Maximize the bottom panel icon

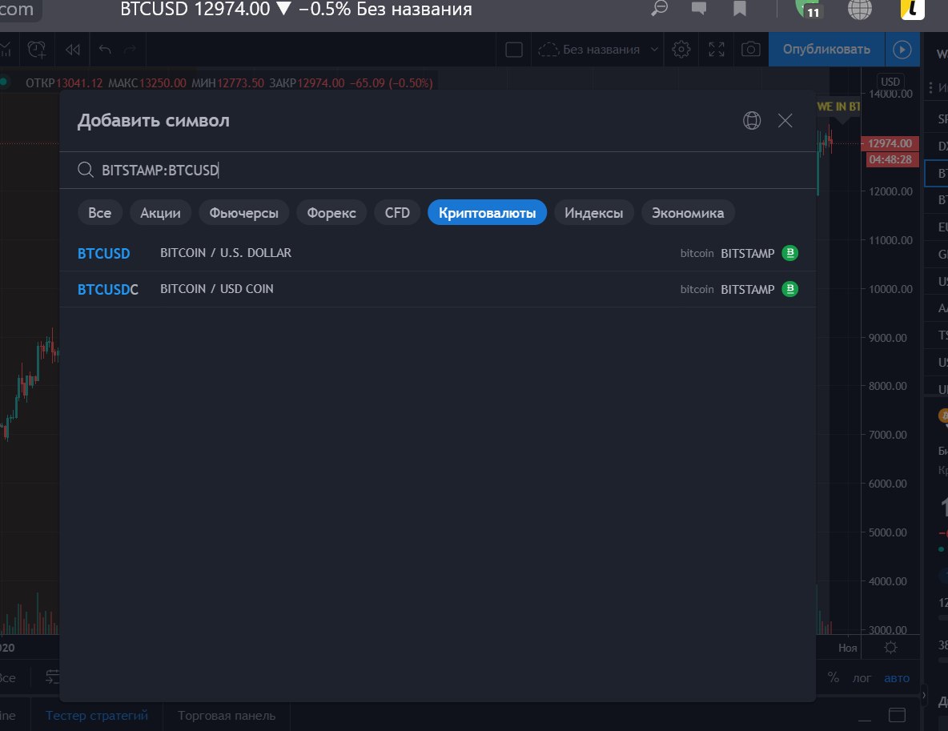click(898, 715)
